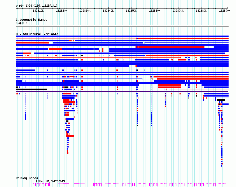The image size is (236, 187).
Task: Click the 132890k scale label
Action: pos(225,11)
